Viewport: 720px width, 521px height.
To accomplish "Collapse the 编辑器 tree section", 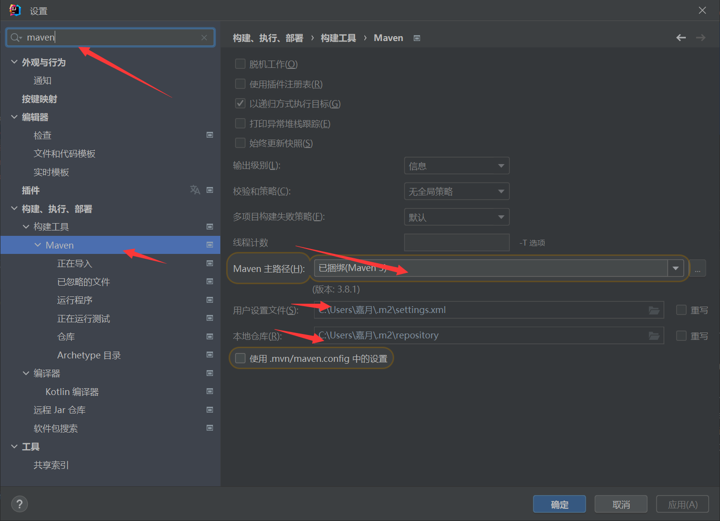I will [x=14, y=117].
